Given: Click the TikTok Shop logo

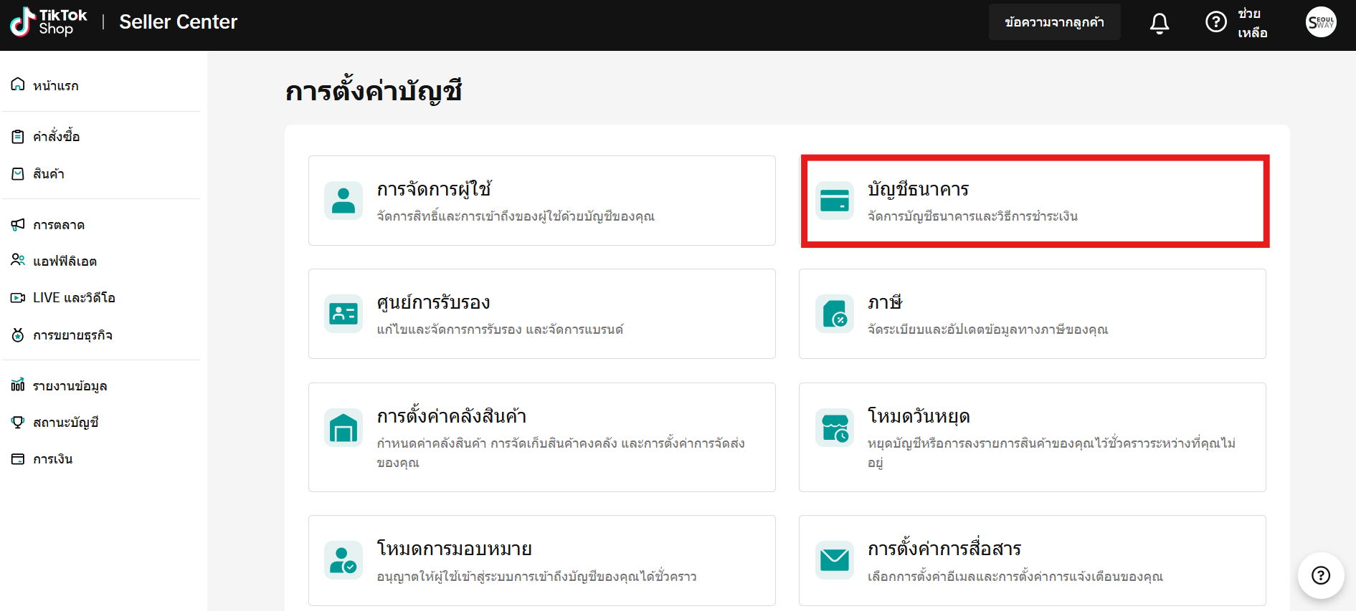Looking at the screenshot, I should 49,22.
